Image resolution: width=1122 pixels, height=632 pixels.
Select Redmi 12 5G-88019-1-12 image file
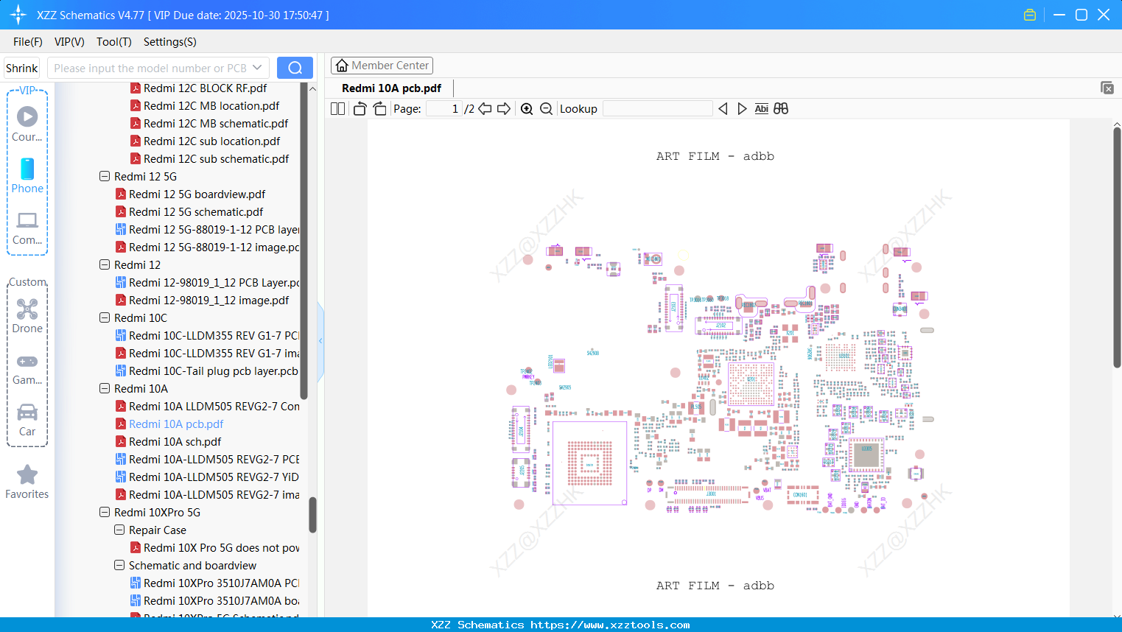click(x=214, y=247)
